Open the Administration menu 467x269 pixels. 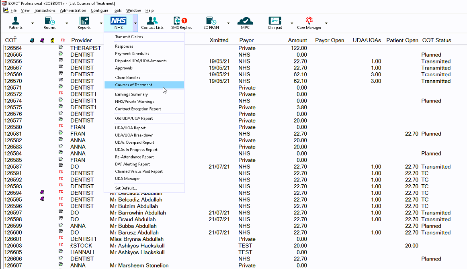point(73,10)
